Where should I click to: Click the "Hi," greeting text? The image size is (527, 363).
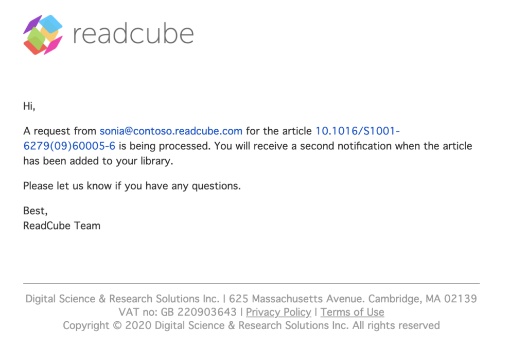tap(29, 106)
